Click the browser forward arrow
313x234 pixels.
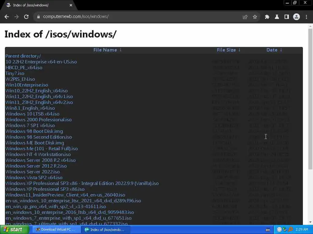(17, 17)
